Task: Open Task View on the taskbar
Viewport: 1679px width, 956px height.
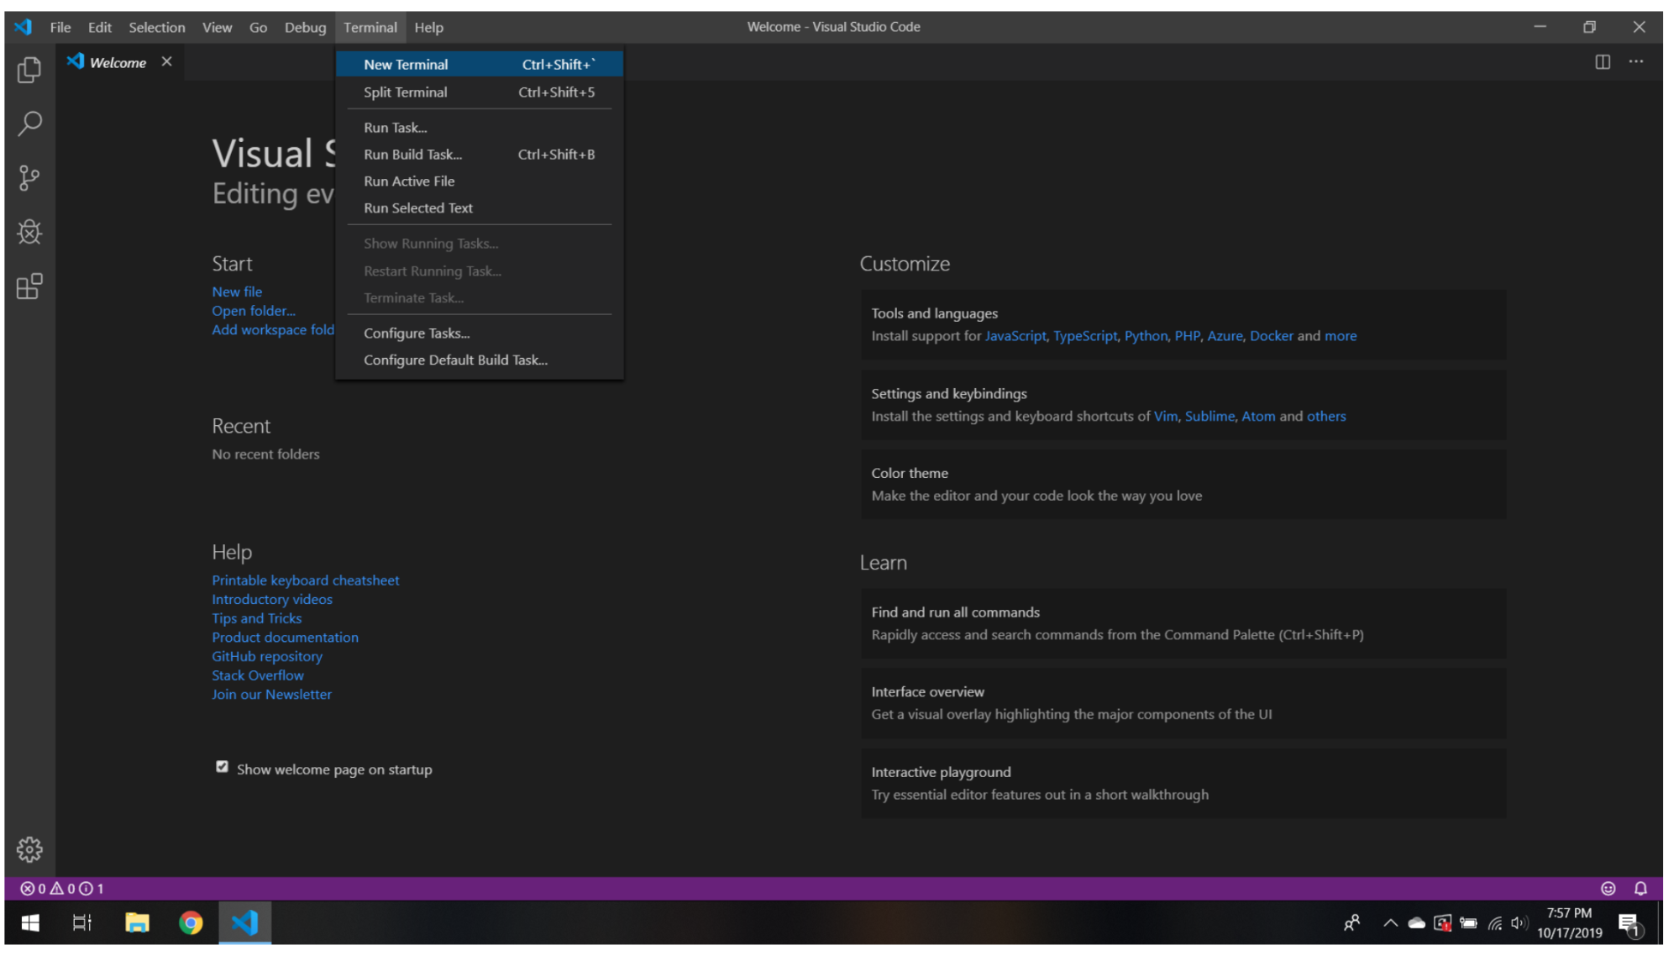Action: click(82, 923)
